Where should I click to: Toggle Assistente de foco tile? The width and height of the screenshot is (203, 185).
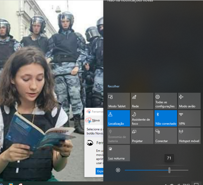(x=142, y=118)
